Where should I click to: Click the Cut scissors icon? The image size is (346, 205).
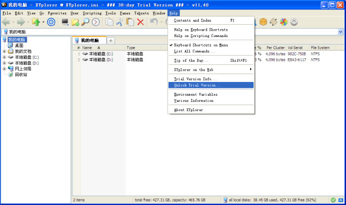[120, 22]
